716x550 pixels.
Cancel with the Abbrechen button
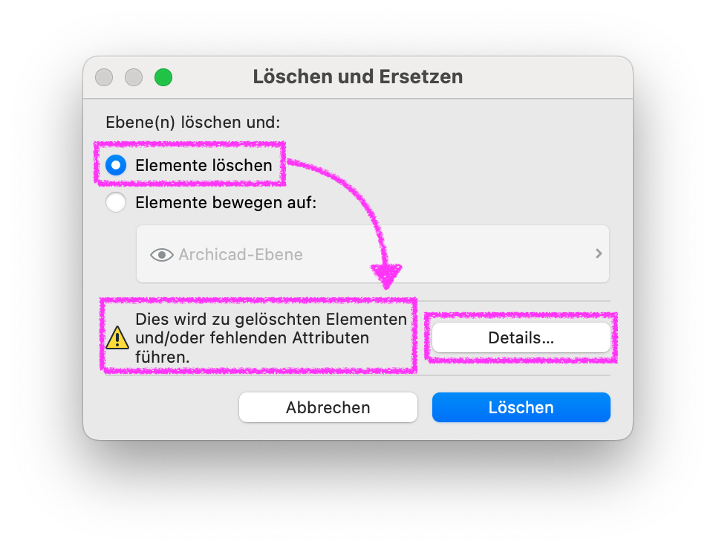[x=328, y=407]
